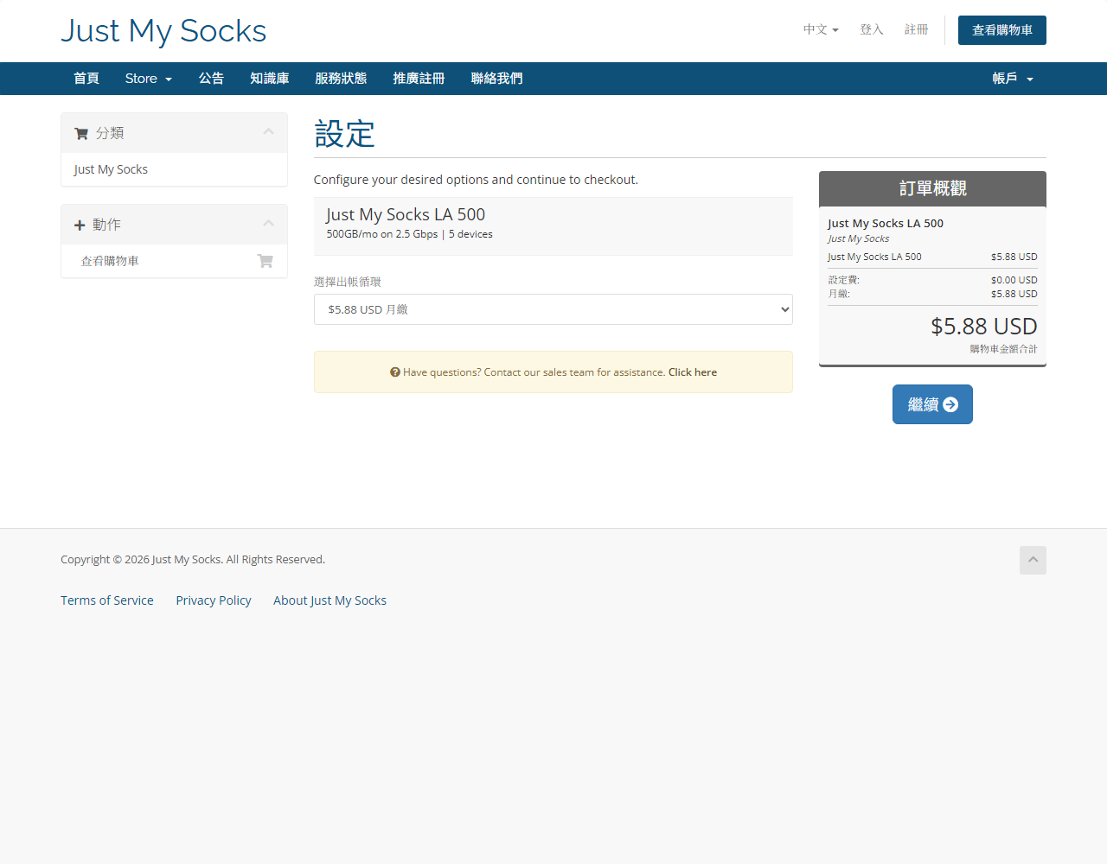
Task: Click the 'Click here' sales contact link
Action: (x=693, y=372)
